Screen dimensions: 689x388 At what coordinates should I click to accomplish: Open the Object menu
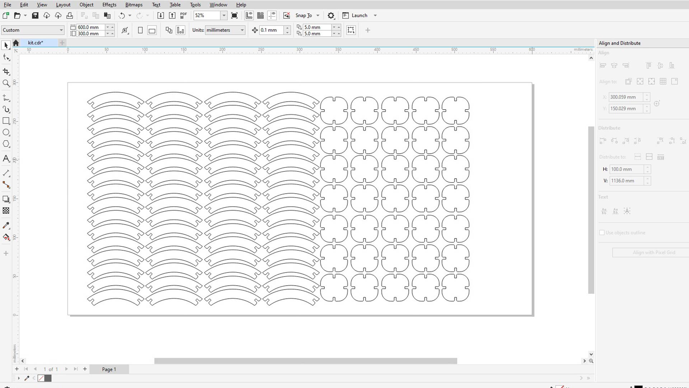pos(86,5)
